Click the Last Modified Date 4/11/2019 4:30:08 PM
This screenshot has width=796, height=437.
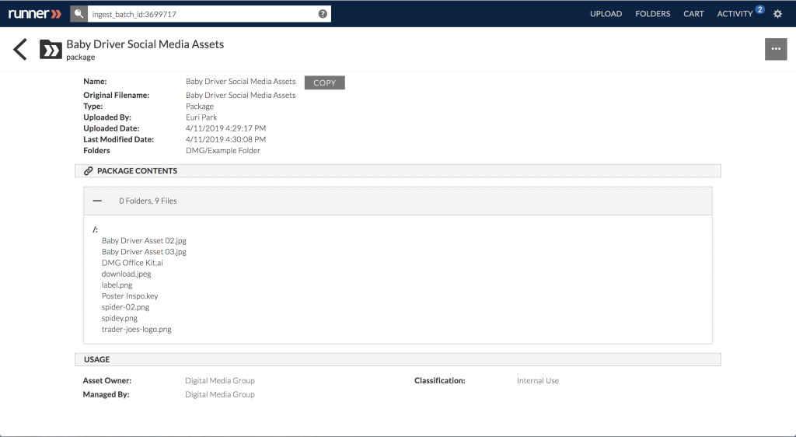(226, 139)
